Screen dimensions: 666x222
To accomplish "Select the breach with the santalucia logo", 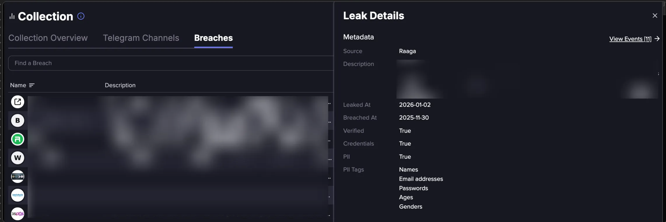I will pos(17,195).
